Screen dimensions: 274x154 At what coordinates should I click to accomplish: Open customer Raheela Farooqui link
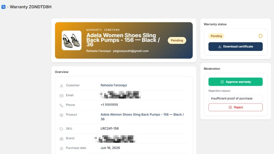(x=114, y=85)
